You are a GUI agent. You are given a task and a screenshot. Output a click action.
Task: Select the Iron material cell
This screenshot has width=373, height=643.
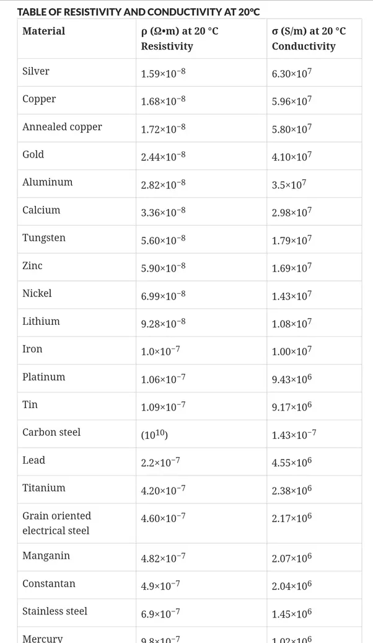77,350
